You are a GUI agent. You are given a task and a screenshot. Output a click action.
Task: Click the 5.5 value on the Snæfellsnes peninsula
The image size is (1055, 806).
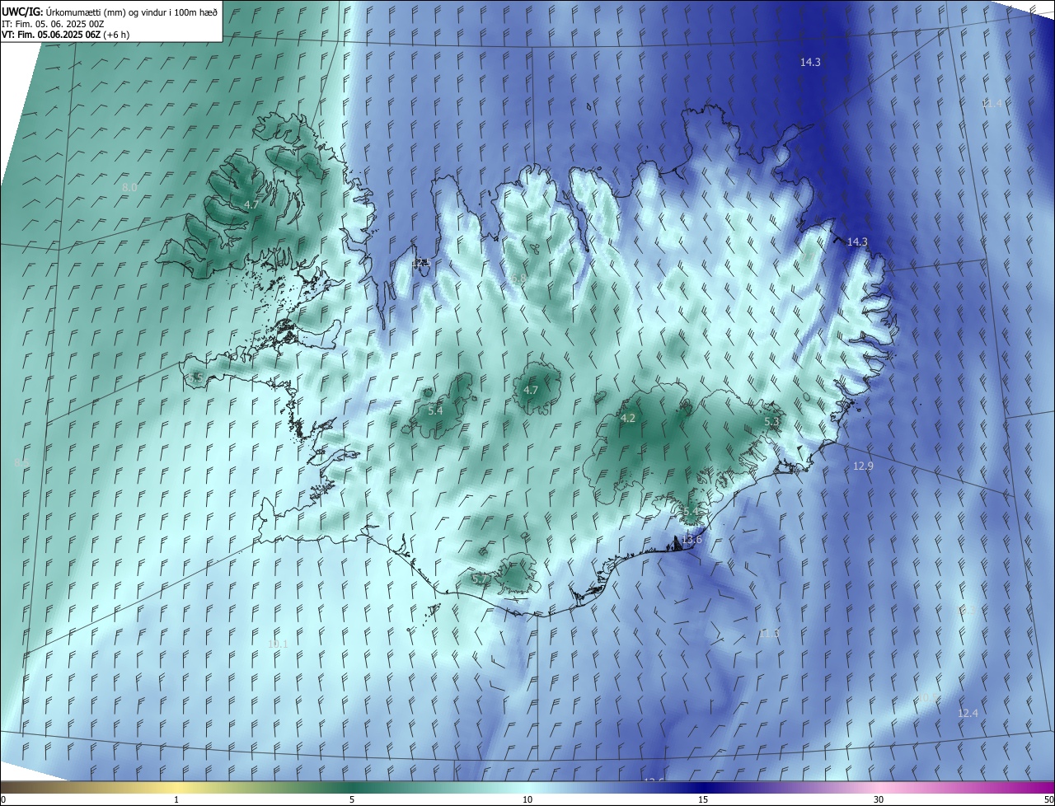click(x=195, y=377)
